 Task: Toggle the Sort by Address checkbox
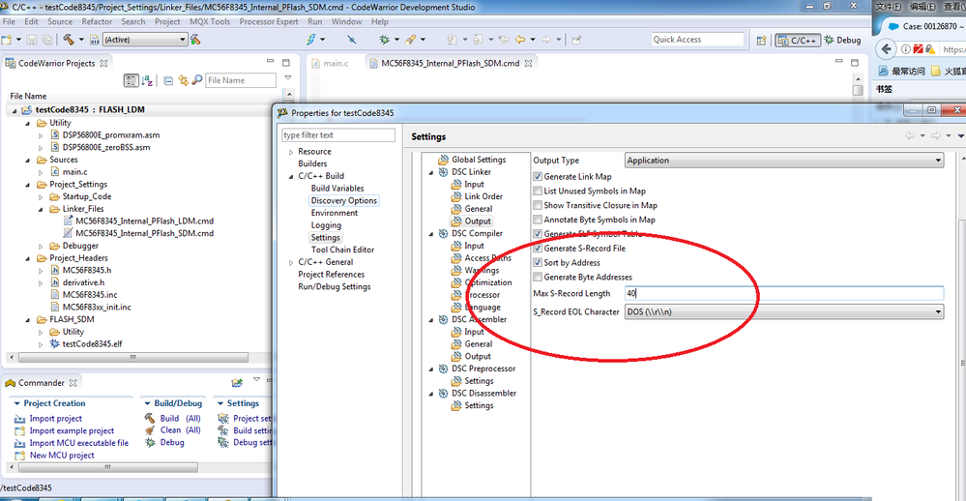538,262
